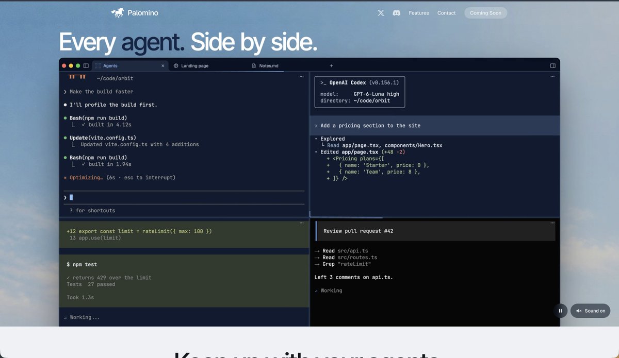Click the '? for shortcuts' hint
This screenshot has width=619, height=358.
[x=92, y=211]
